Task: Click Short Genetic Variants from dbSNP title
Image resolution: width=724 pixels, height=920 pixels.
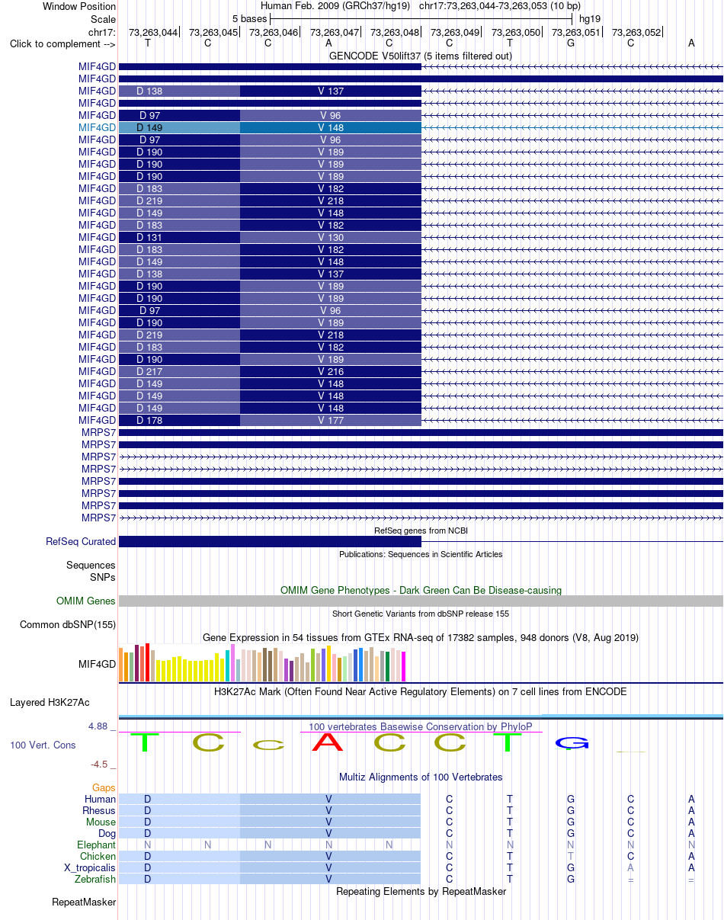Action: coord(421,614)
